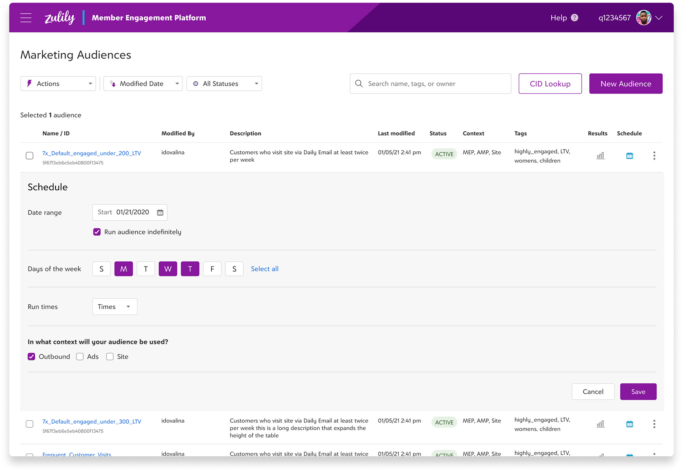Deselect Wednesday day button
The width and height of the screenshot is (683, 472).
168,269
